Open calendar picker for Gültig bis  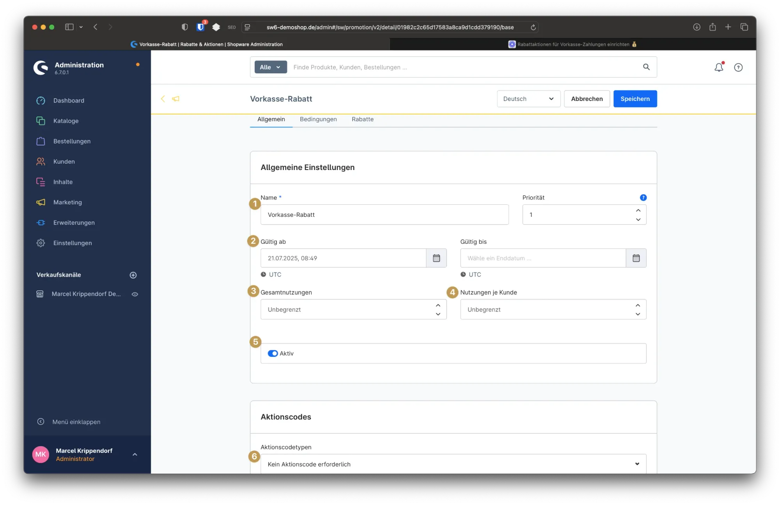(636, 258)
